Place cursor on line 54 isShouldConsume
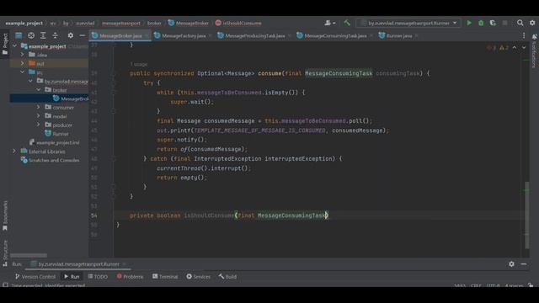 (x=209, y=215)
